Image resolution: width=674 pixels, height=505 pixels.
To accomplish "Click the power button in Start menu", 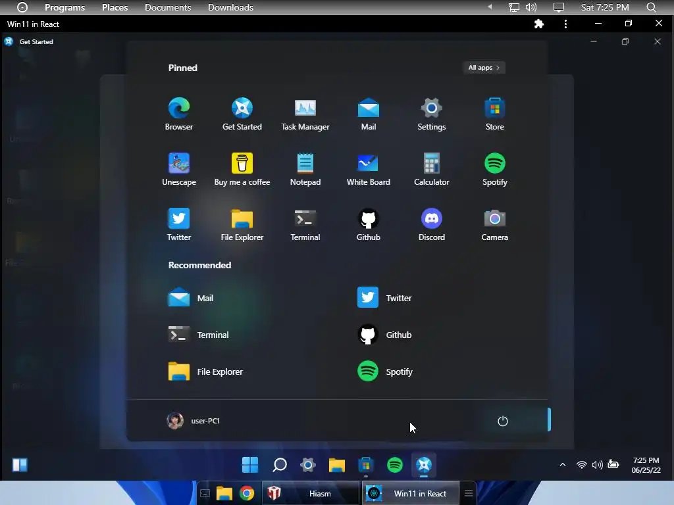I will [502, 421].
